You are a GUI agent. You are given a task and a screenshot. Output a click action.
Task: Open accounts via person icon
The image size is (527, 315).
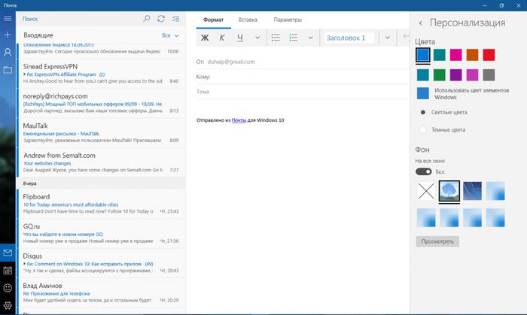tap(8, 53)
